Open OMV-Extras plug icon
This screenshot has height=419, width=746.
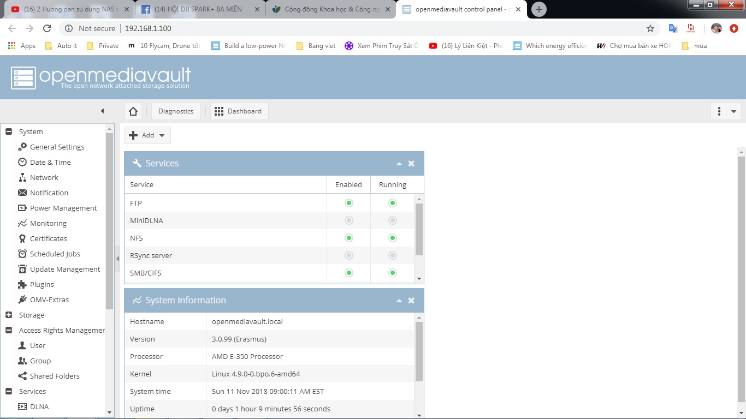(22, 300)
